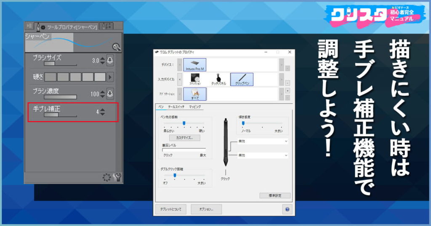Click plus button beside アプリケーション row
Viewport: 431px width, 226px height.
point(287,90)
